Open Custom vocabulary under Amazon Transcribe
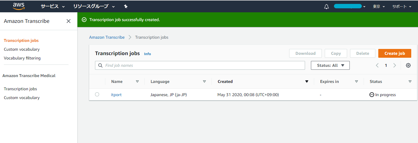 tap(22, 49)
